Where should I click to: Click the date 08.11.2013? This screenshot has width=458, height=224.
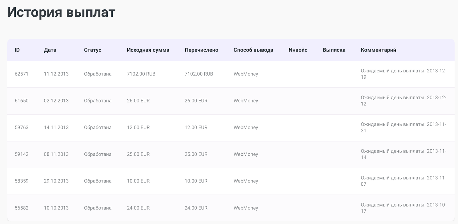[x=56, y=154]
